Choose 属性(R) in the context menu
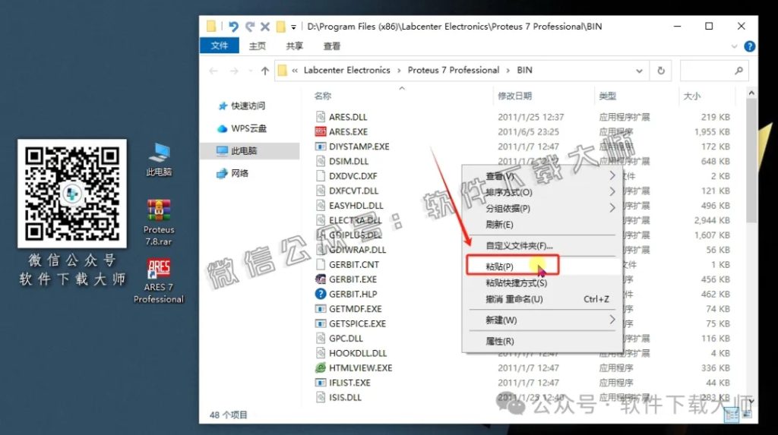This screenshot has width=778, height=435. (x=542, y=341)
